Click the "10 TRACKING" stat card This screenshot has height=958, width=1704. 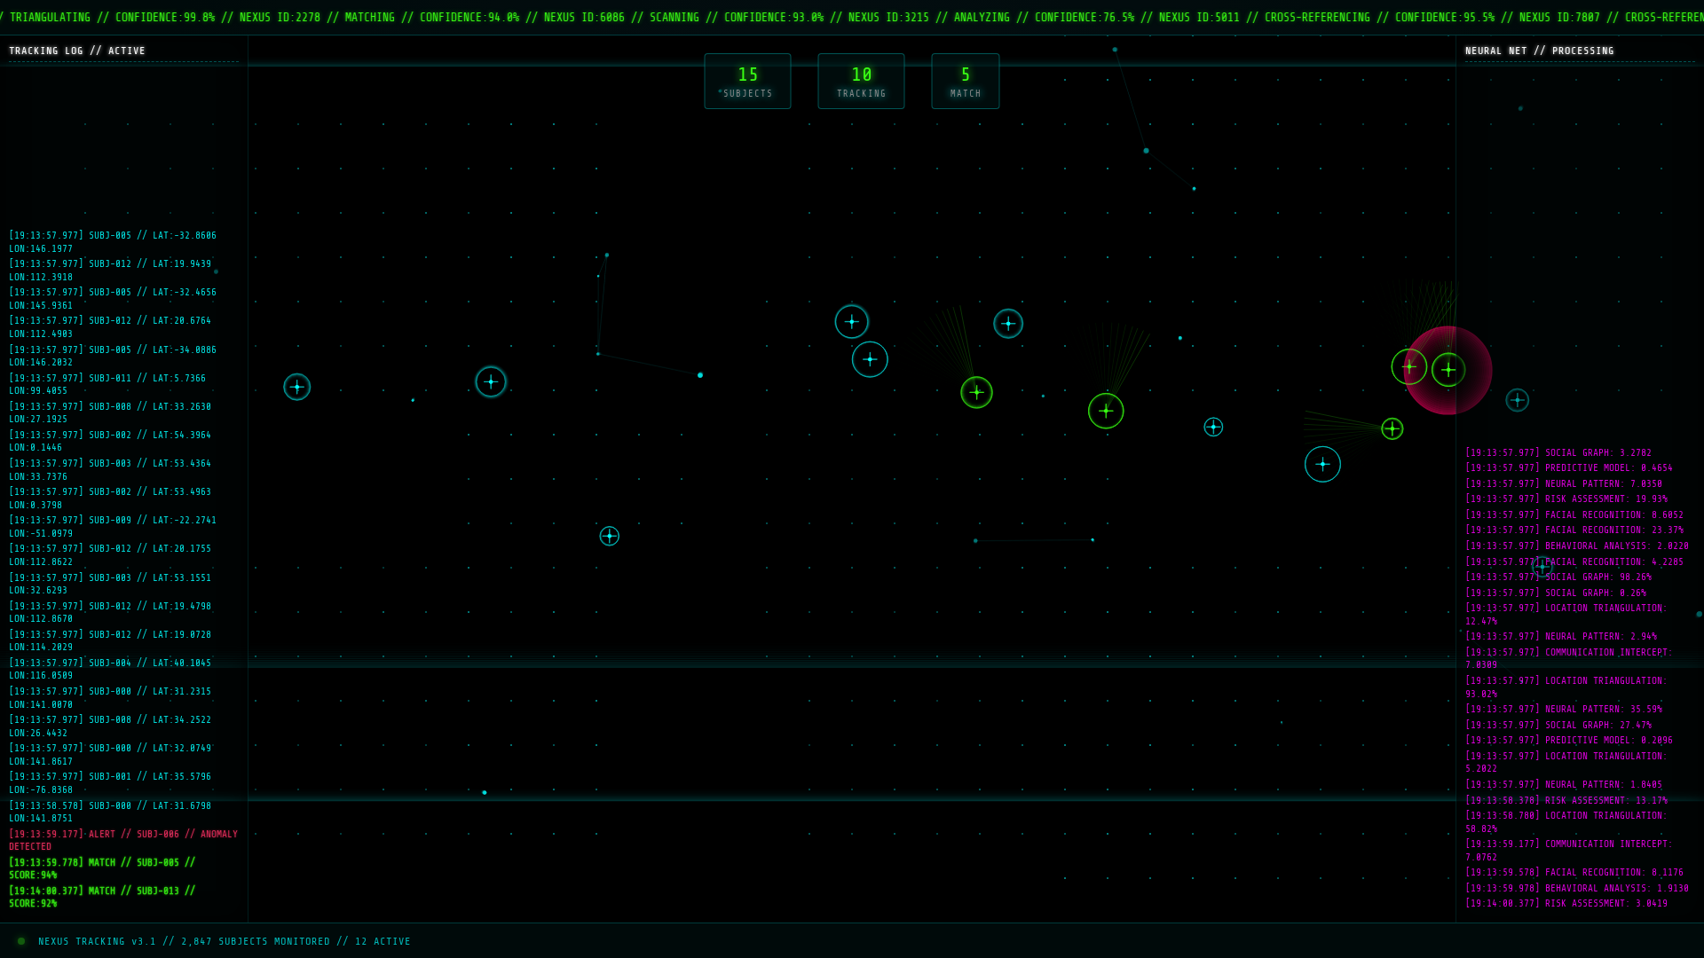pos(861,81)
